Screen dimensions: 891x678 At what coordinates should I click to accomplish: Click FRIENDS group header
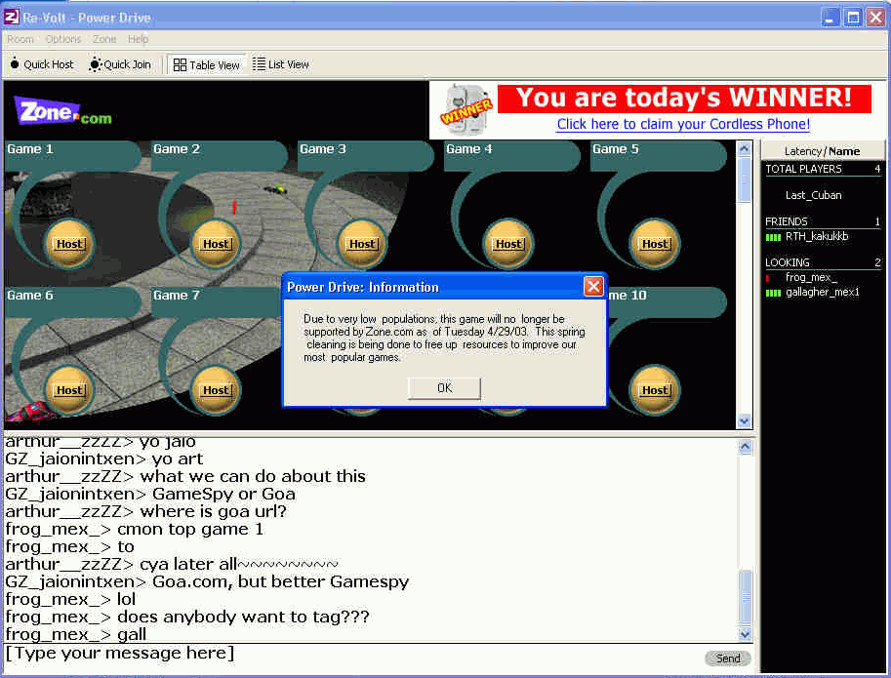pos(823,221)
